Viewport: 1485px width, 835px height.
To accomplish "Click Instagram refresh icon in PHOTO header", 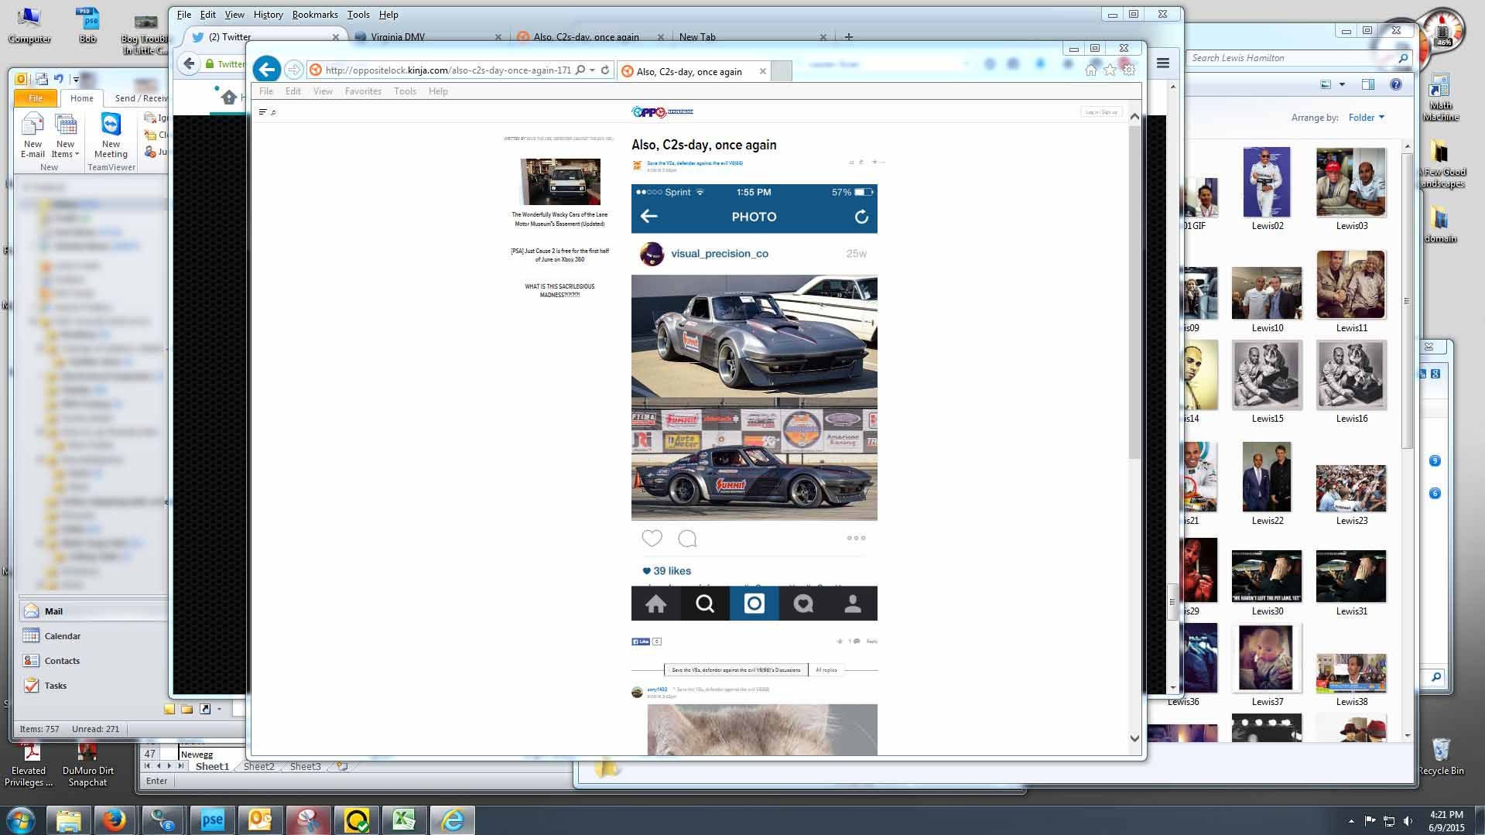I will click(861, 217).
